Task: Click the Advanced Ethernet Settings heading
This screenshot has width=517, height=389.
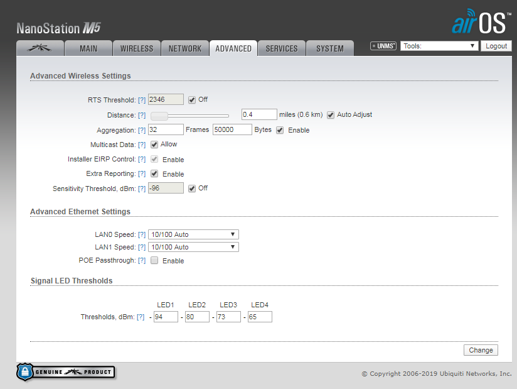Action: pos(80,212)
